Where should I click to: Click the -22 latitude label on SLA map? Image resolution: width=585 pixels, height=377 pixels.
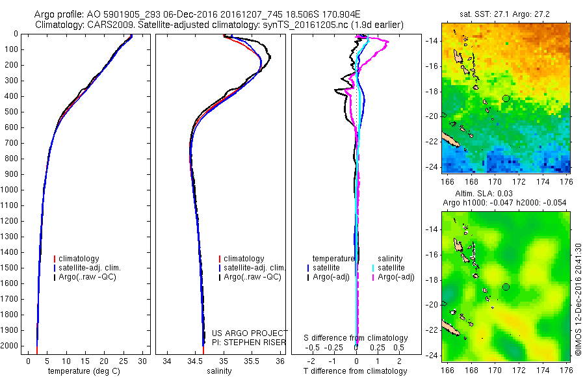tap(432, 330)
